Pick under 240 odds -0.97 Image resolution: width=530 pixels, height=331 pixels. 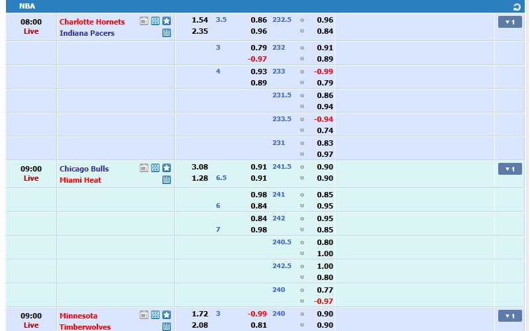[324, 301]
